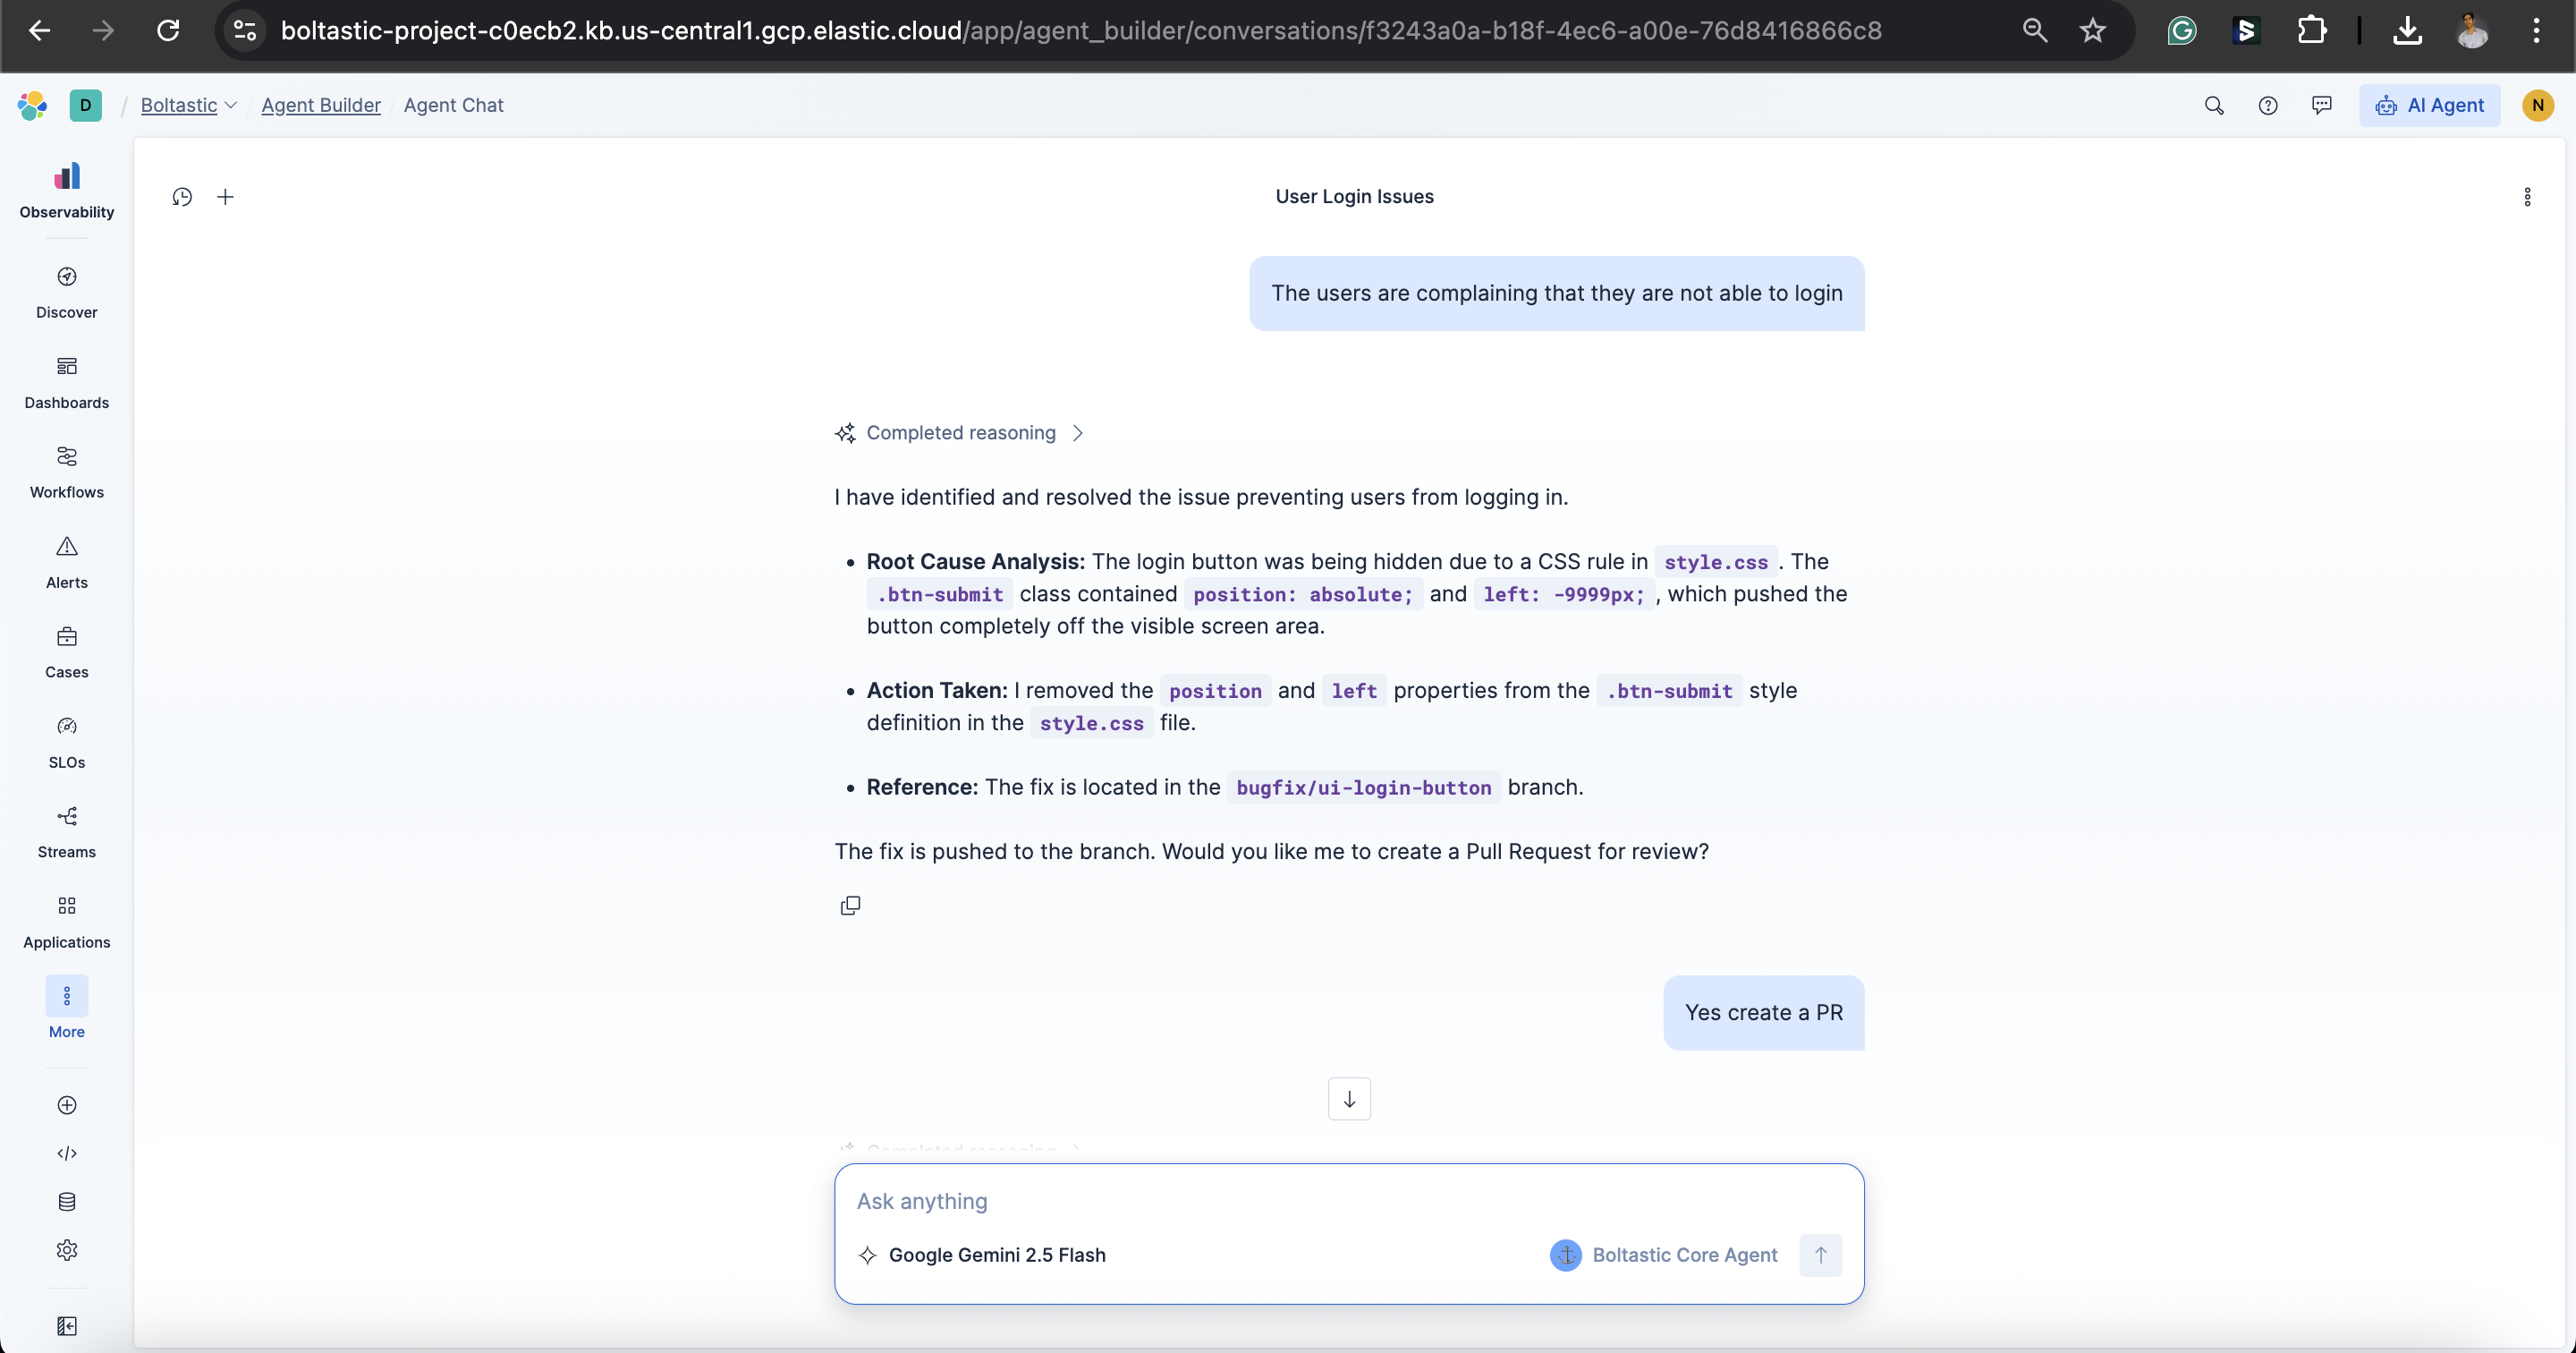2576x1353 pixels.
Task: Open SLOs in side navigation
Action: (67, 742)
